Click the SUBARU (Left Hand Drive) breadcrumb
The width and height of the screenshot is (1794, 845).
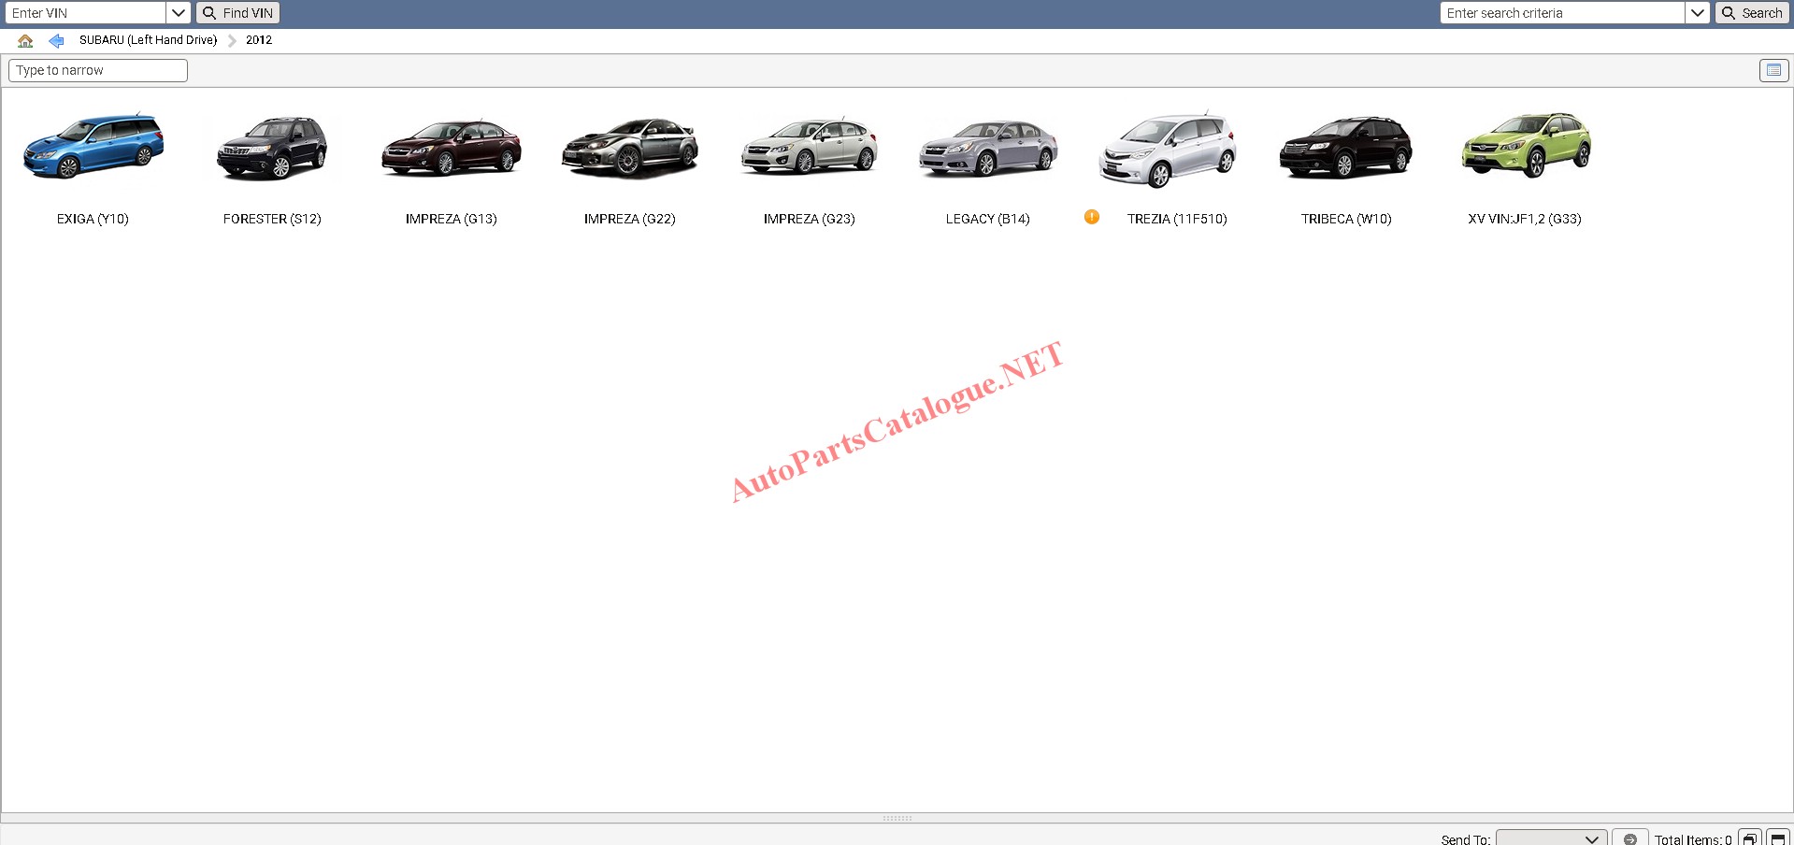click(x=148, y=40)
